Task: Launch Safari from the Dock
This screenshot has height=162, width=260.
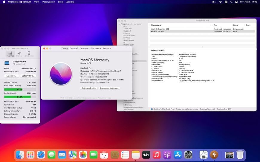Action: [41, 155]
